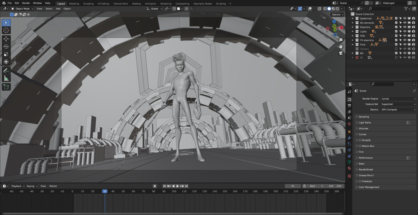Switch to the Shading workspace tab
Image resolution: width=418 pixels, height=215 pixels.
(136, 4)
